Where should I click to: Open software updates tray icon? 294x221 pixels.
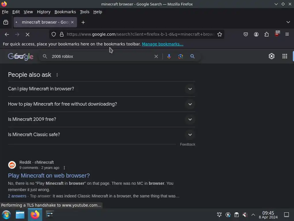[228, 215]
